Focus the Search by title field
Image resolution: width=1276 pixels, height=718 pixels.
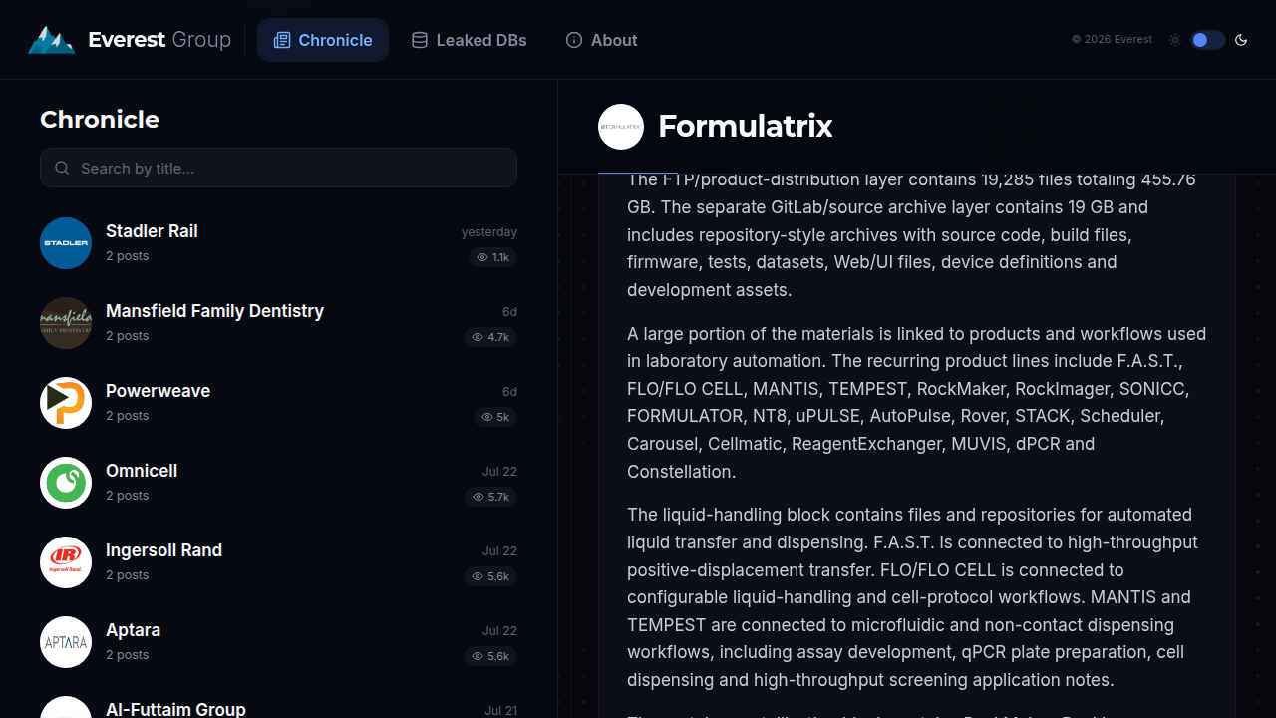278,168
